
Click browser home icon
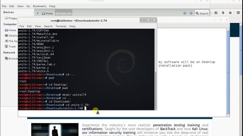[x=230, y=13]
